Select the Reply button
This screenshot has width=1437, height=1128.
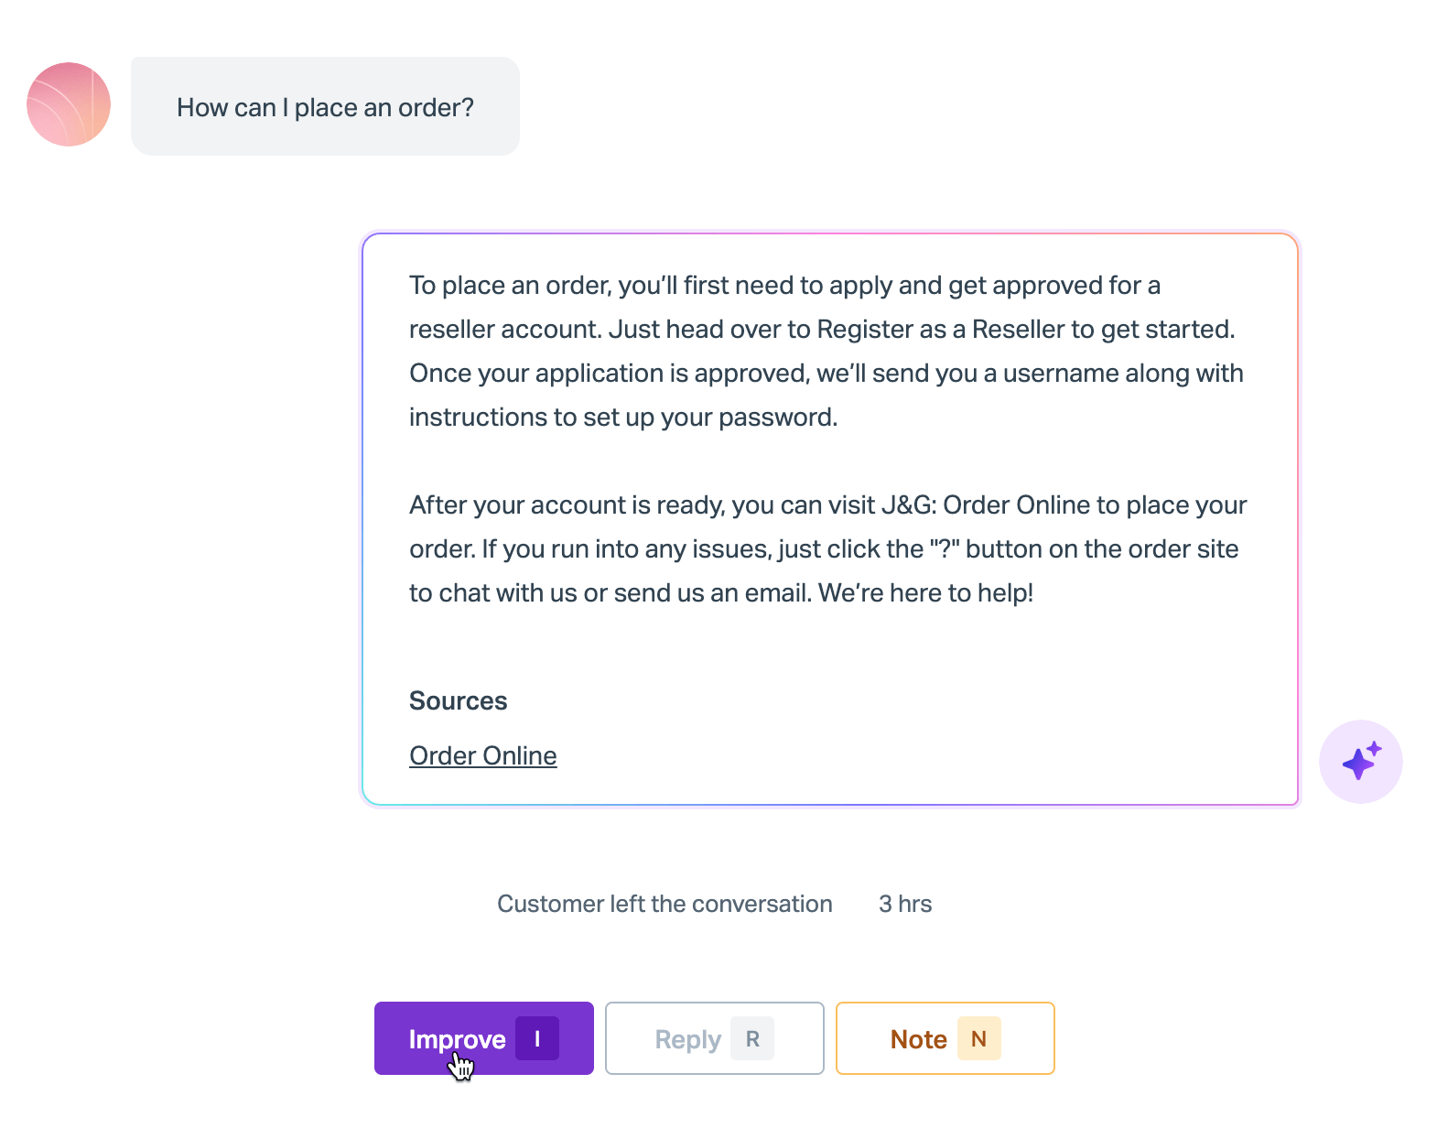(715, 1038)
